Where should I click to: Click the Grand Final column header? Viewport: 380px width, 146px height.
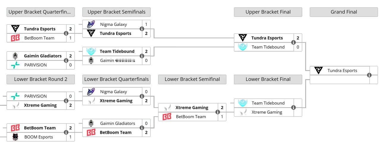click(x=344, y=12)
